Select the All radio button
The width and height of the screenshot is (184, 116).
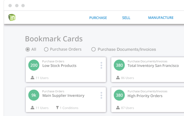coord(28,49)
